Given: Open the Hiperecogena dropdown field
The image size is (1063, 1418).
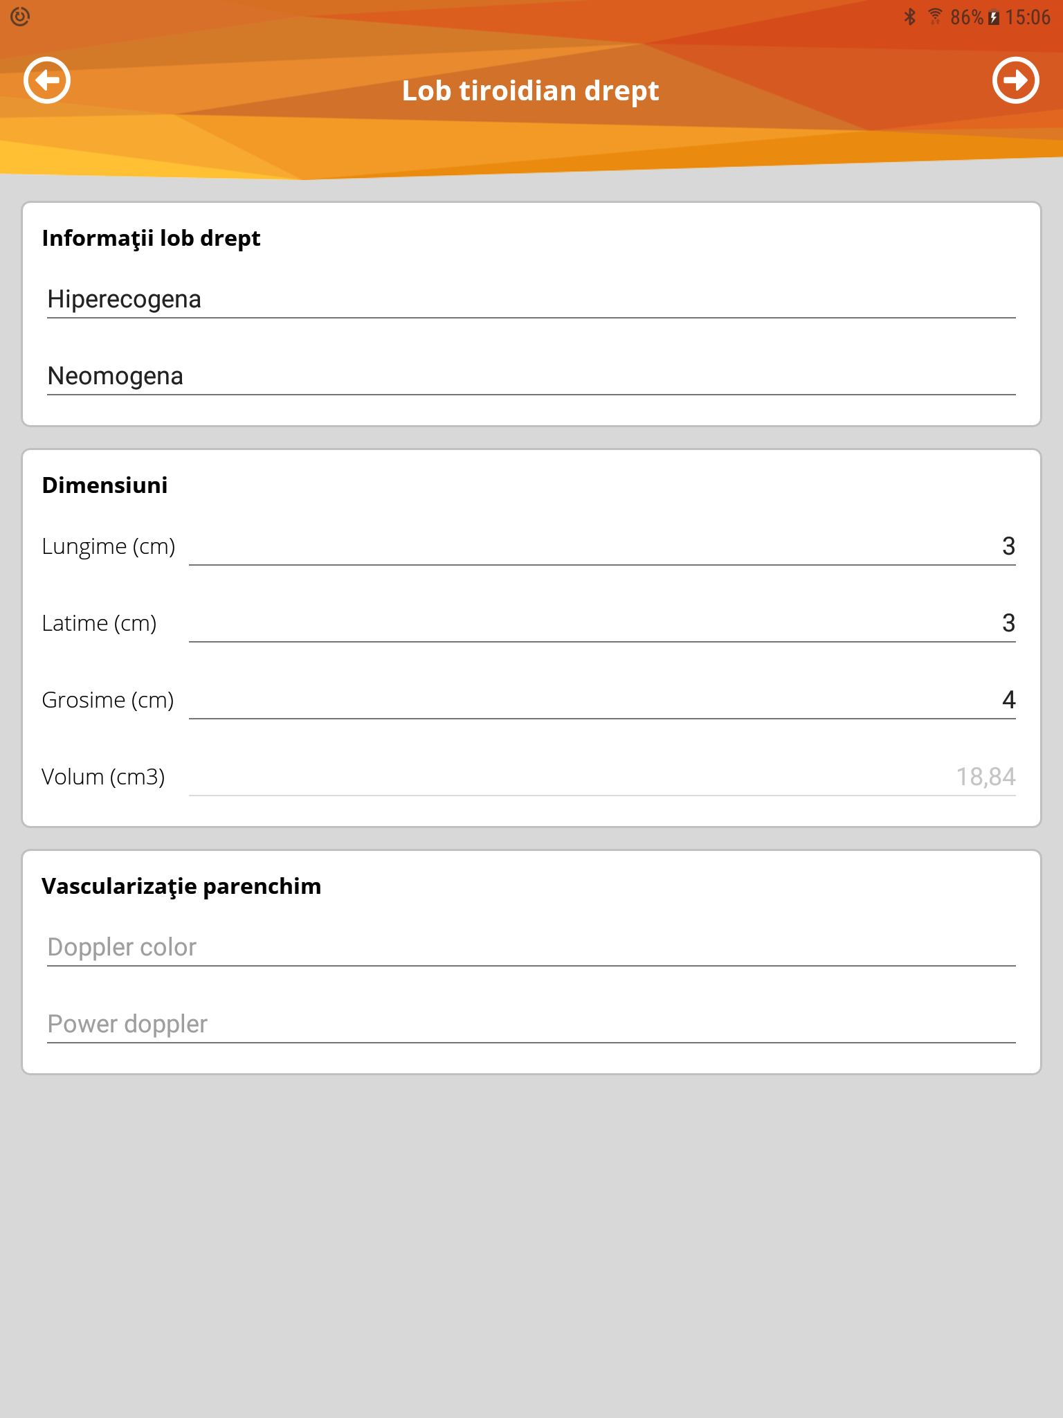Looking at the screenshot, I should click(531, 300).
